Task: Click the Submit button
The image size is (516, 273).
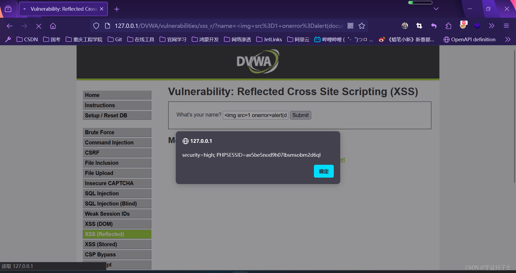Action: [x=300, y=115]
